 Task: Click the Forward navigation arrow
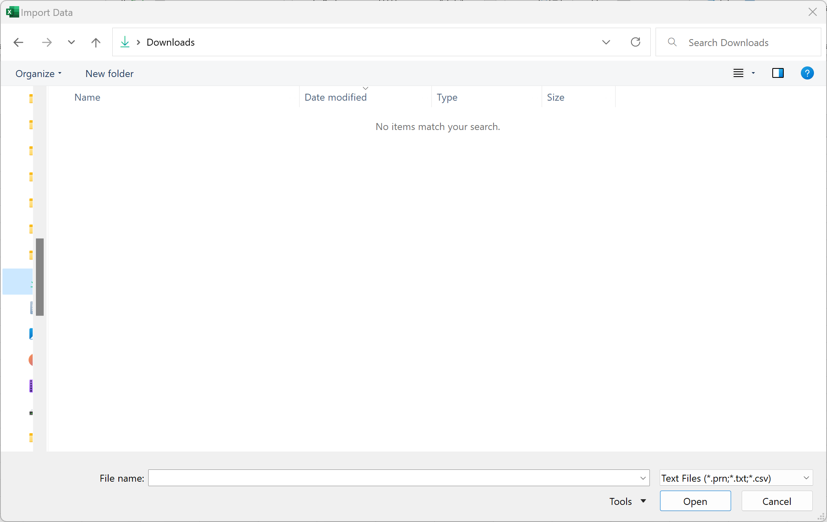[x=47, y=42]
